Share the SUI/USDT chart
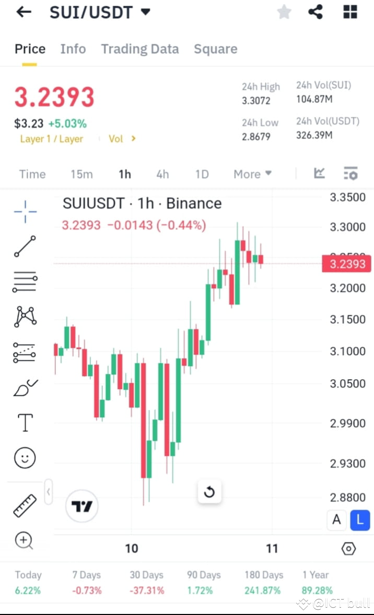Viewport: 374px width, 615px height. pyautogui.click(x=315, y=12)
